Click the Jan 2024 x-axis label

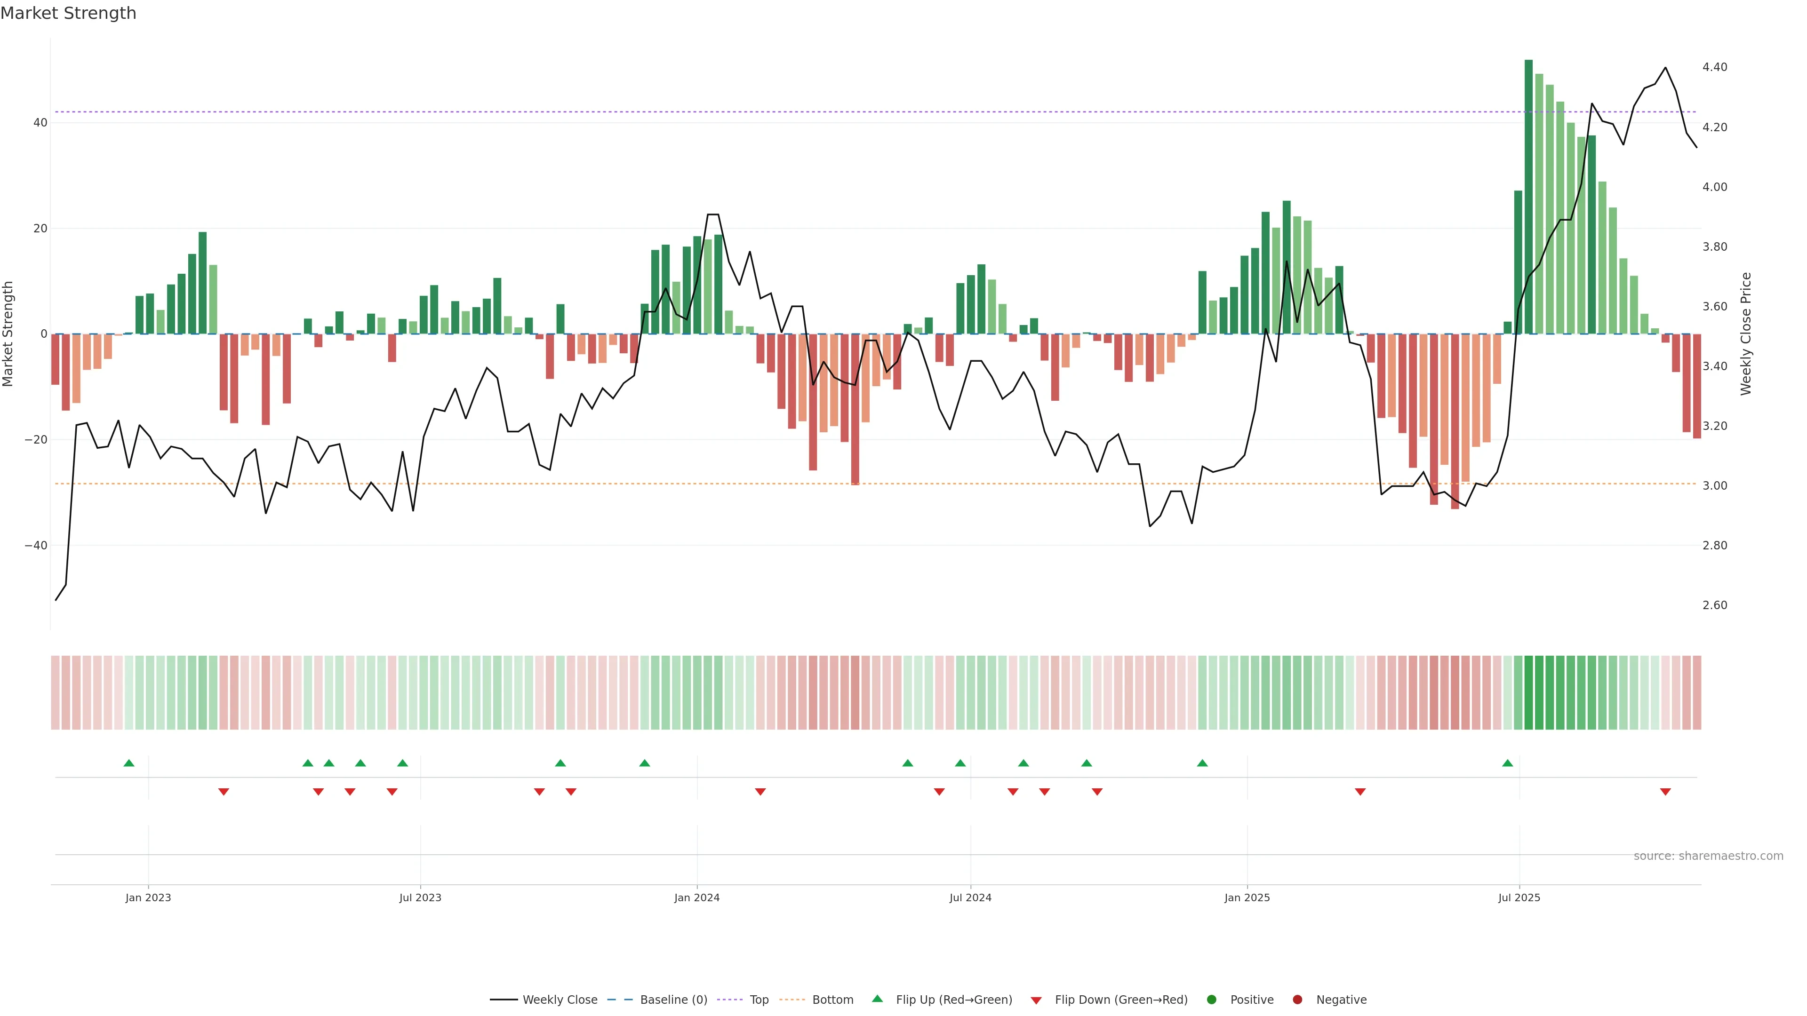point(696,897)
